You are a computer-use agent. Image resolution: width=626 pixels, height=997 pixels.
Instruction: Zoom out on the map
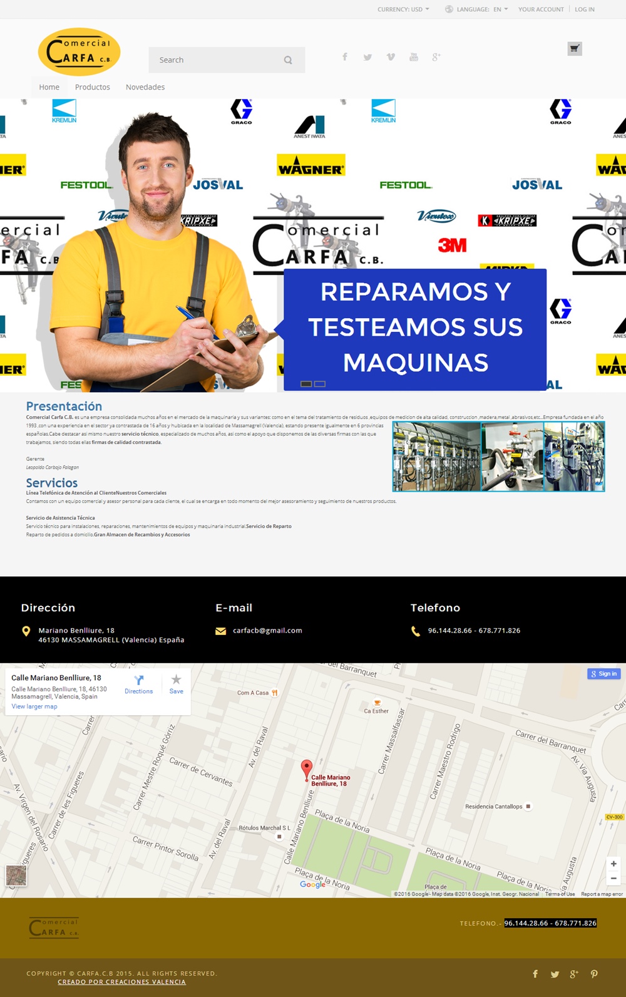coord(613,878)
